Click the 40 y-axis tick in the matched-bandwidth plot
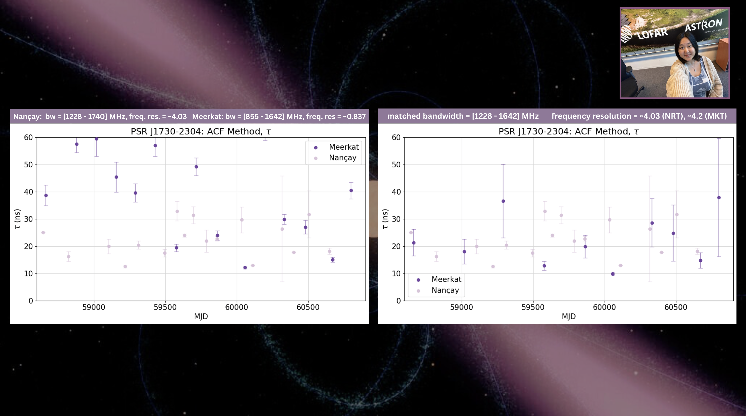Viewport: 746px width, 416px height. (x=396, y=192)
